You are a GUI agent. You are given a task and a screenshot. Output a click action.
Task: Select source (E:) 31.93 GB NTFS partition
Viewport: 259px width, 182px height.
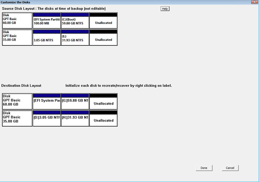point(75,38)
